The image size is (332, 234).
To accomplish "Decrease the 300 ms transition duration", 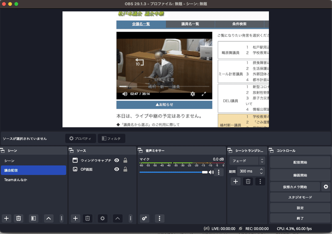I will [x=261, y=173].
